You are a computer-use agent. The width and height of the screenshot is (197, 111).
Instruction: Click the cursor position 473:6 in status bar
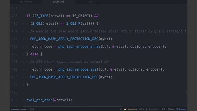pos(32,109)
